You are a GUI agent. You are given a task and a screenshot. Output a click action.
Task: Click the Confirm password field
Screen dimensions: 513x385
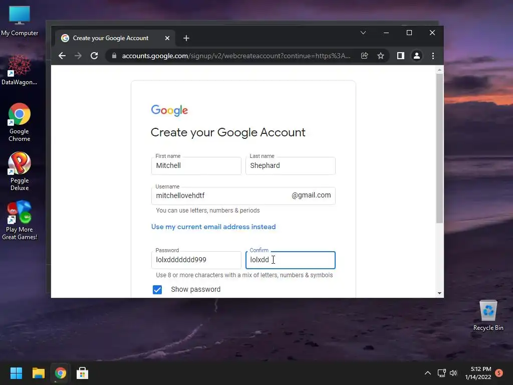[x=291, y=260]
